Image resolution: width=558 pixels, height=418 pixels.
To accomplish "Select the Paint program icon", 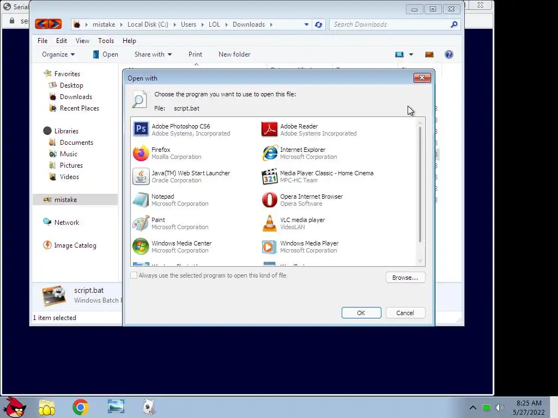I will (x=141, y=223).
